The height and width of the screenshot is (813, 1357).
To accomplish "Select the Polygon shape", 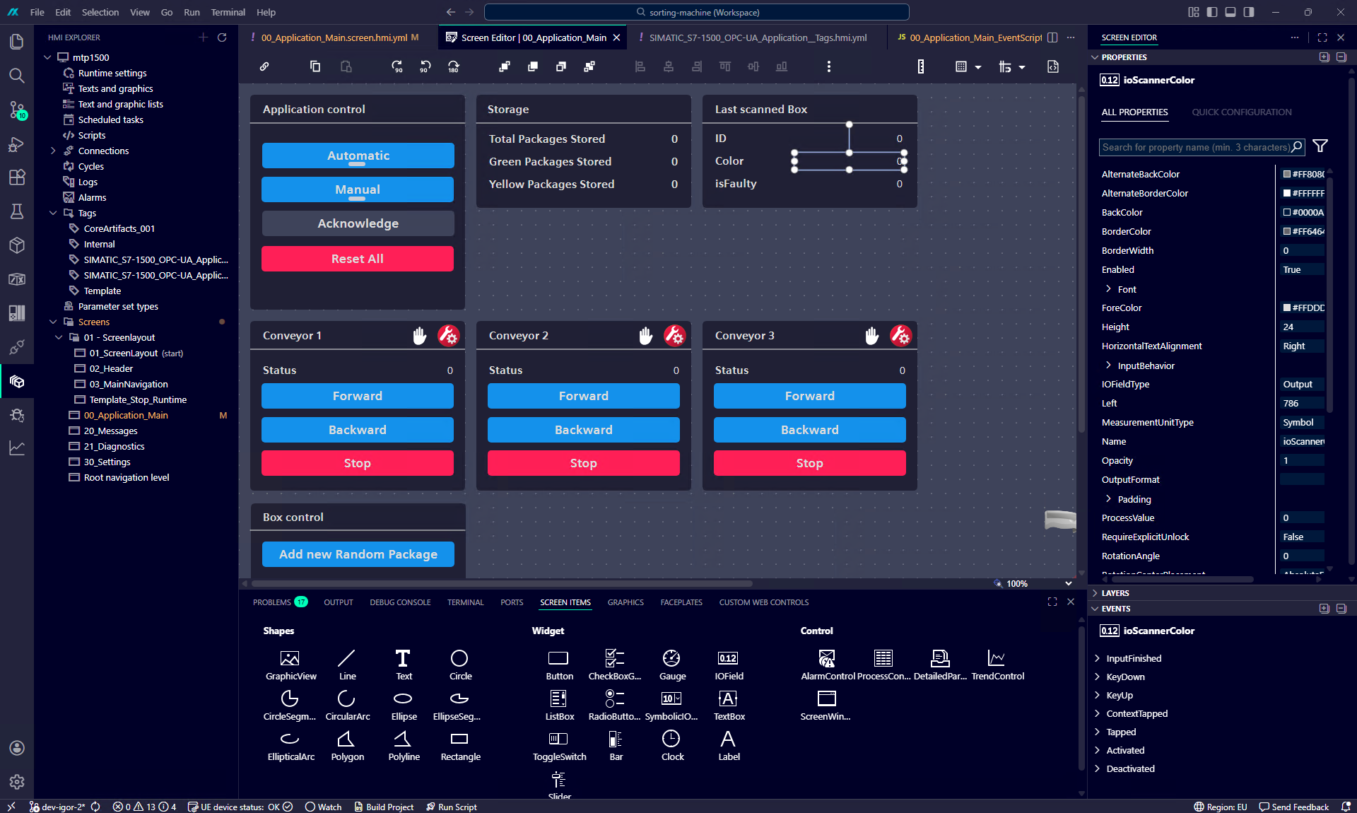I will point(347,746).
